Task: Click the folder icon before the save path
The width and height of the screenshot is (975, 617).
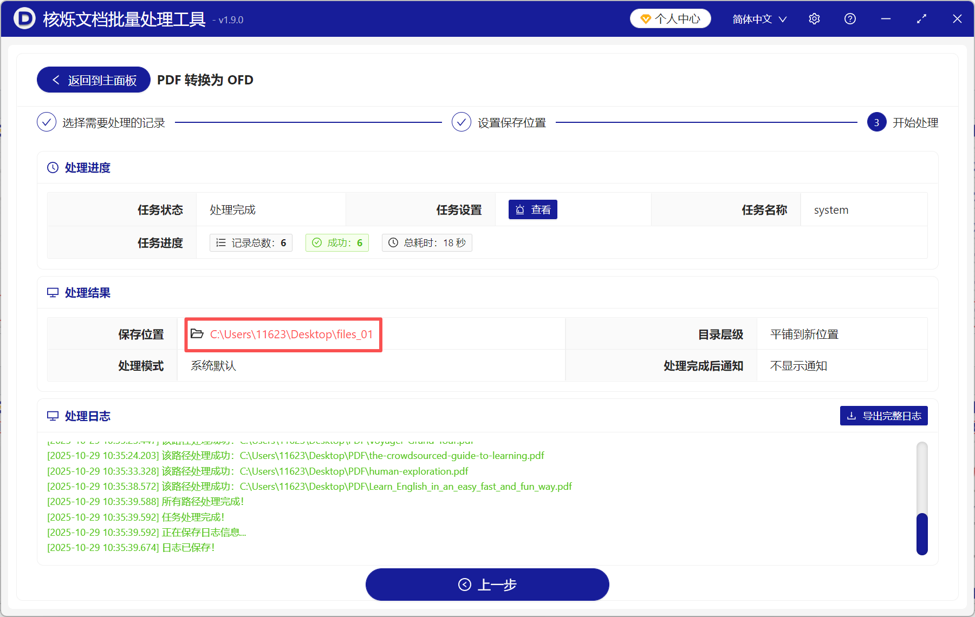Action: click(x=197, y=334)
